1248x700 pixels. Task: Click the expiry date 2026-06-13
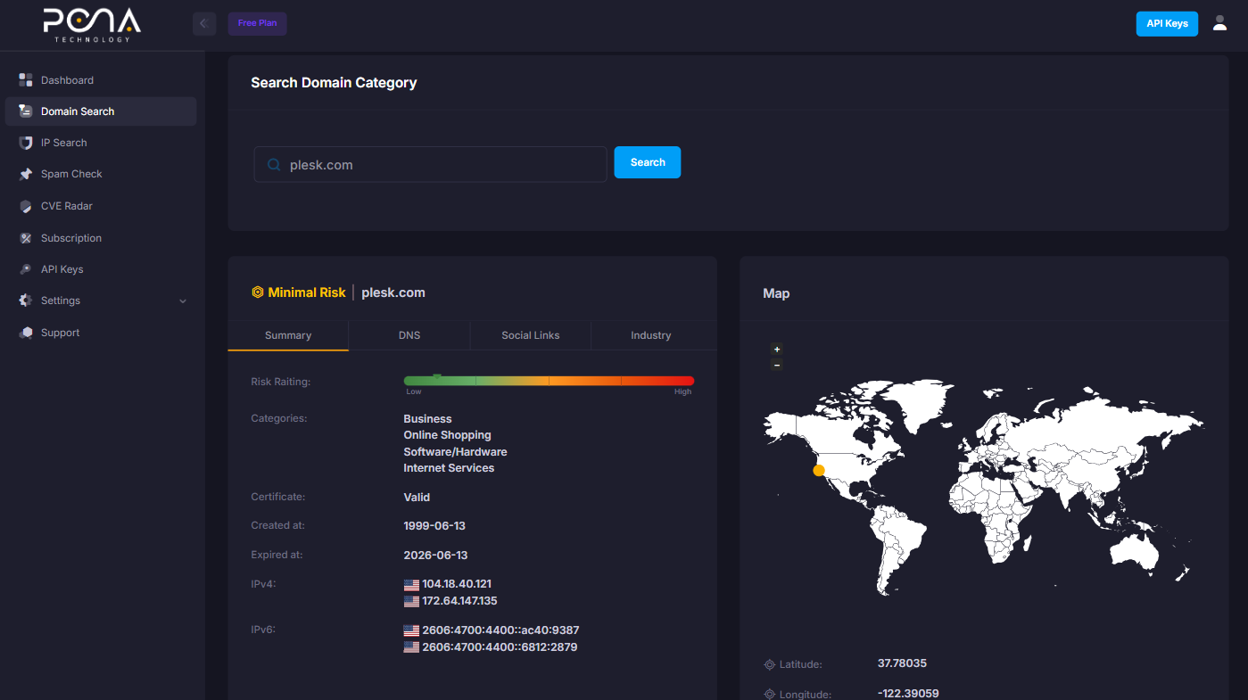pos(435,556)
